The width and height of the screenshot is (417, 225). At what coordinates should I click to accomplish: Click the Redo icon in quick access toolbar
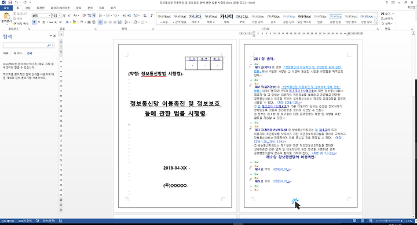click(25, 2)
